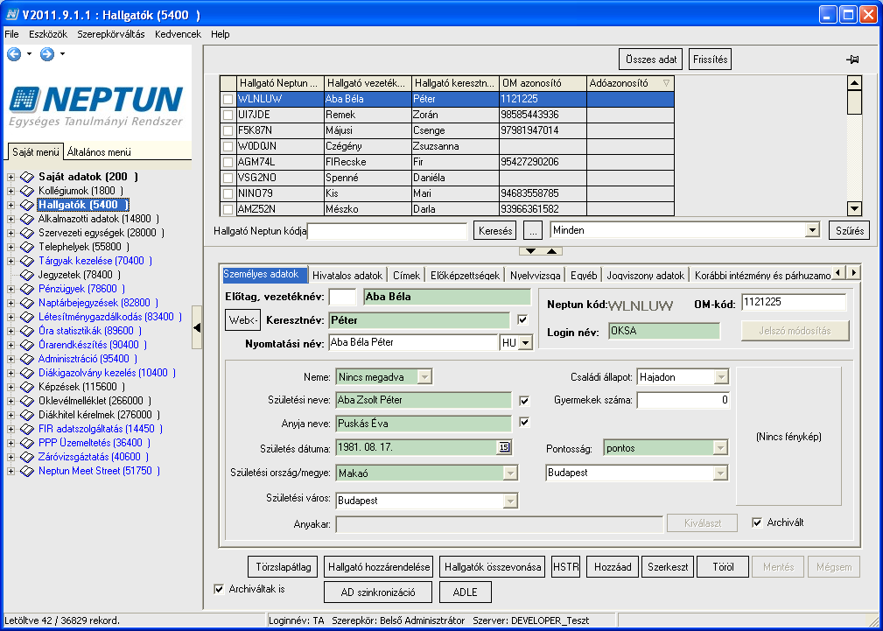
Task: Click the up splitter arrow below the search row
Action: 552,250
